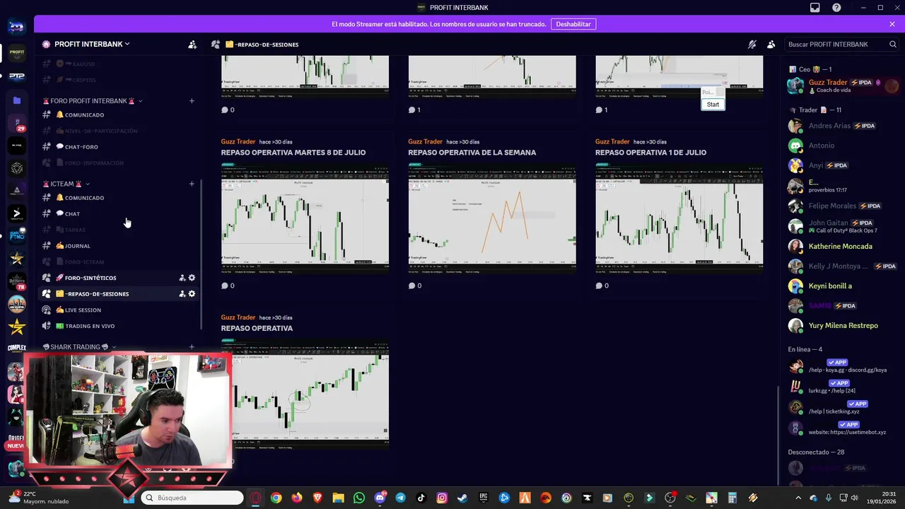This screenshot has height=509, width=905.
Task: Add channel to FORO PROFIT INTERBANK category
Action: click(x=192, y=101)
